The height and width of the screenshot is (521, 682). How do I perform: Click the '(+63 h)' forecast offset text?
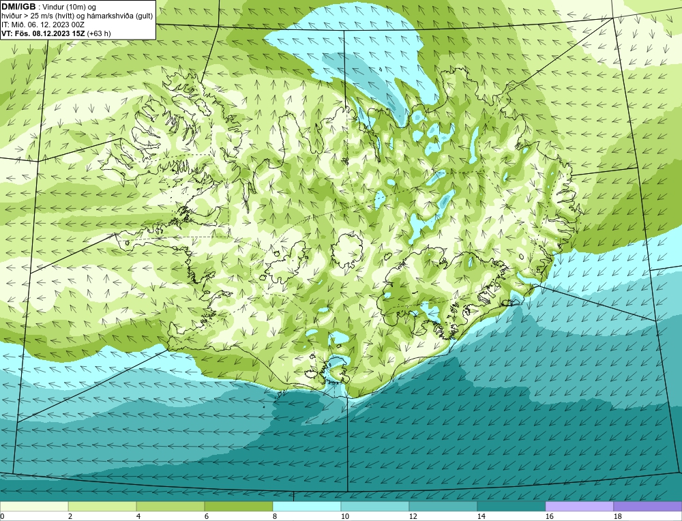point(99,33)
